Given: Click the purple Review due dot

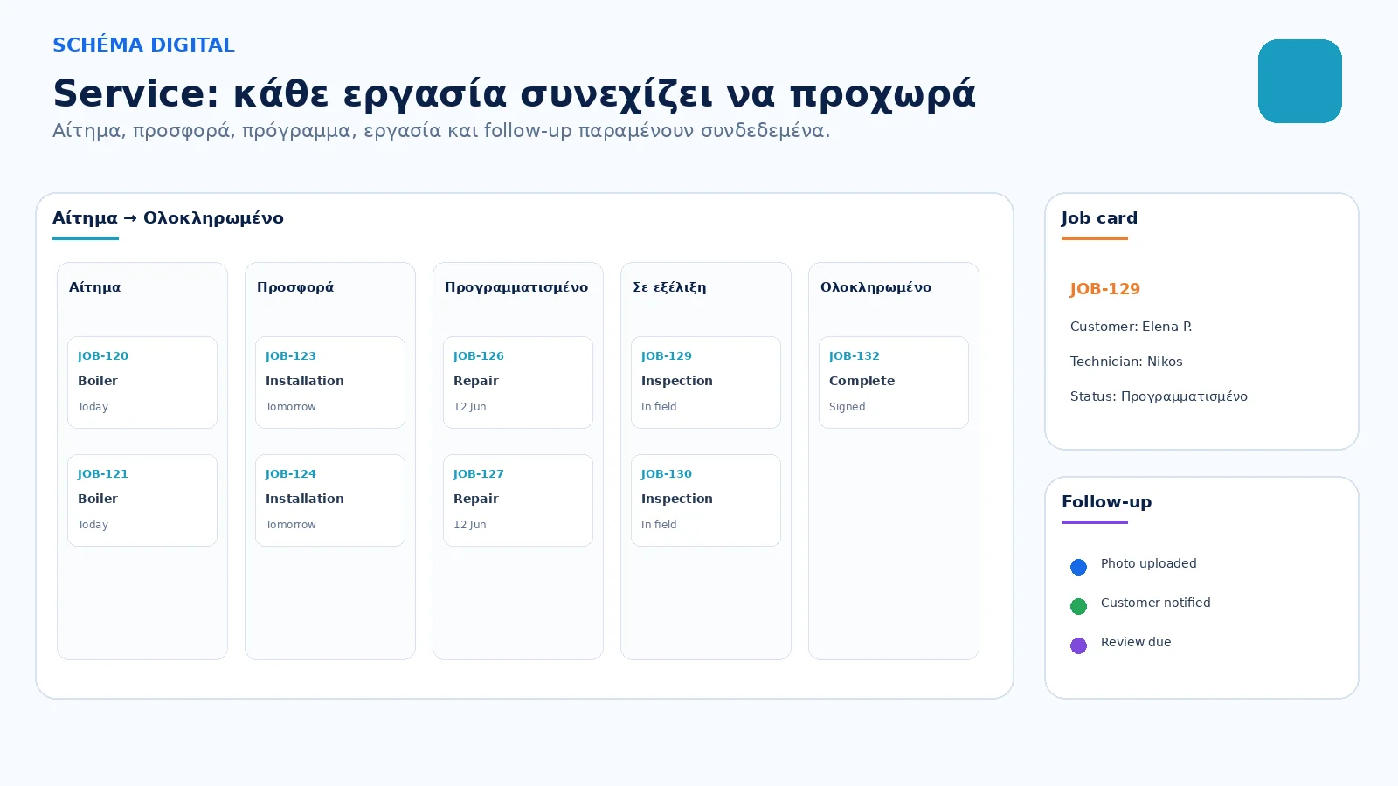Looking at the screenshot, I should (1078, 645).
